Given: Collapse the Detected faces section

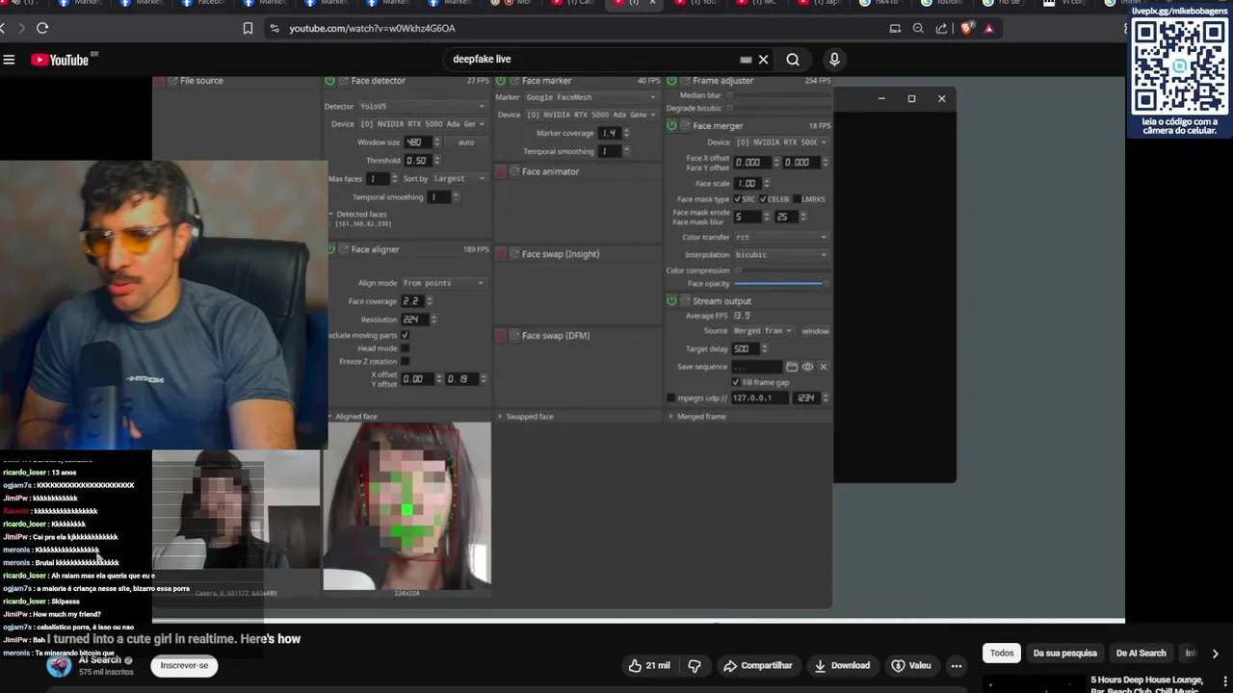Looking at the screenshot, I should pyautogui.click(x=330, y=215).
